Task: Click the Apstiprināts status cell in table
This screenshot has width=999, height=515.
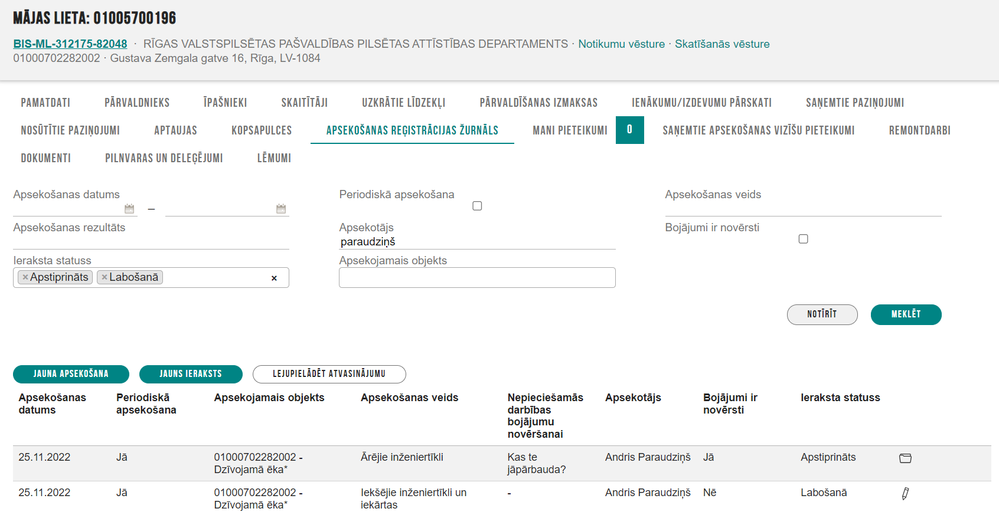Action: 828,457
